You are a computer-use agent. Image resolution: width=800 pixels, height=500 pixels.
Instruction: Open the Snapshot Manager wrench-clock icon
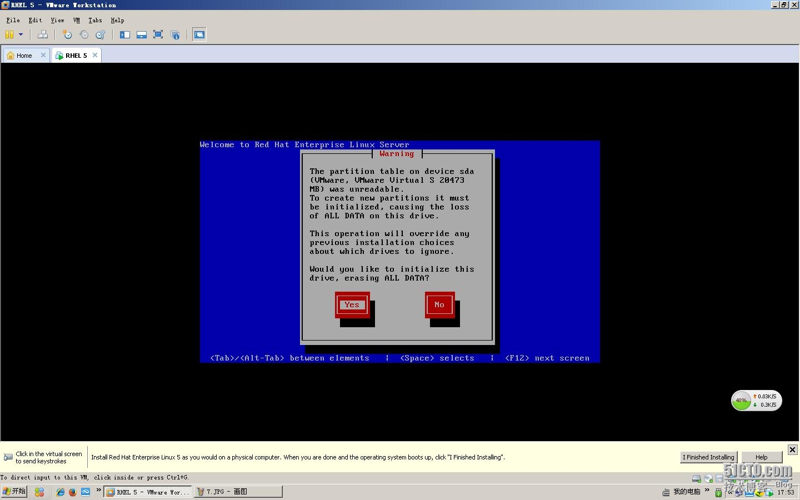pyautogui.click(x=101, y=34)
